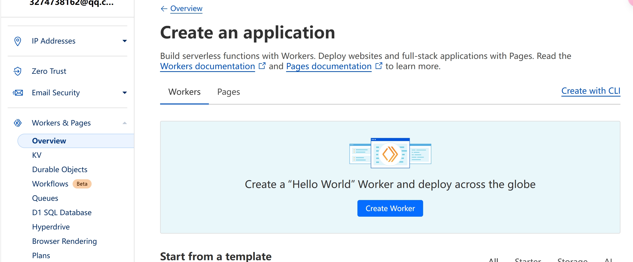Click the Create Worker button

coord(390,208)
